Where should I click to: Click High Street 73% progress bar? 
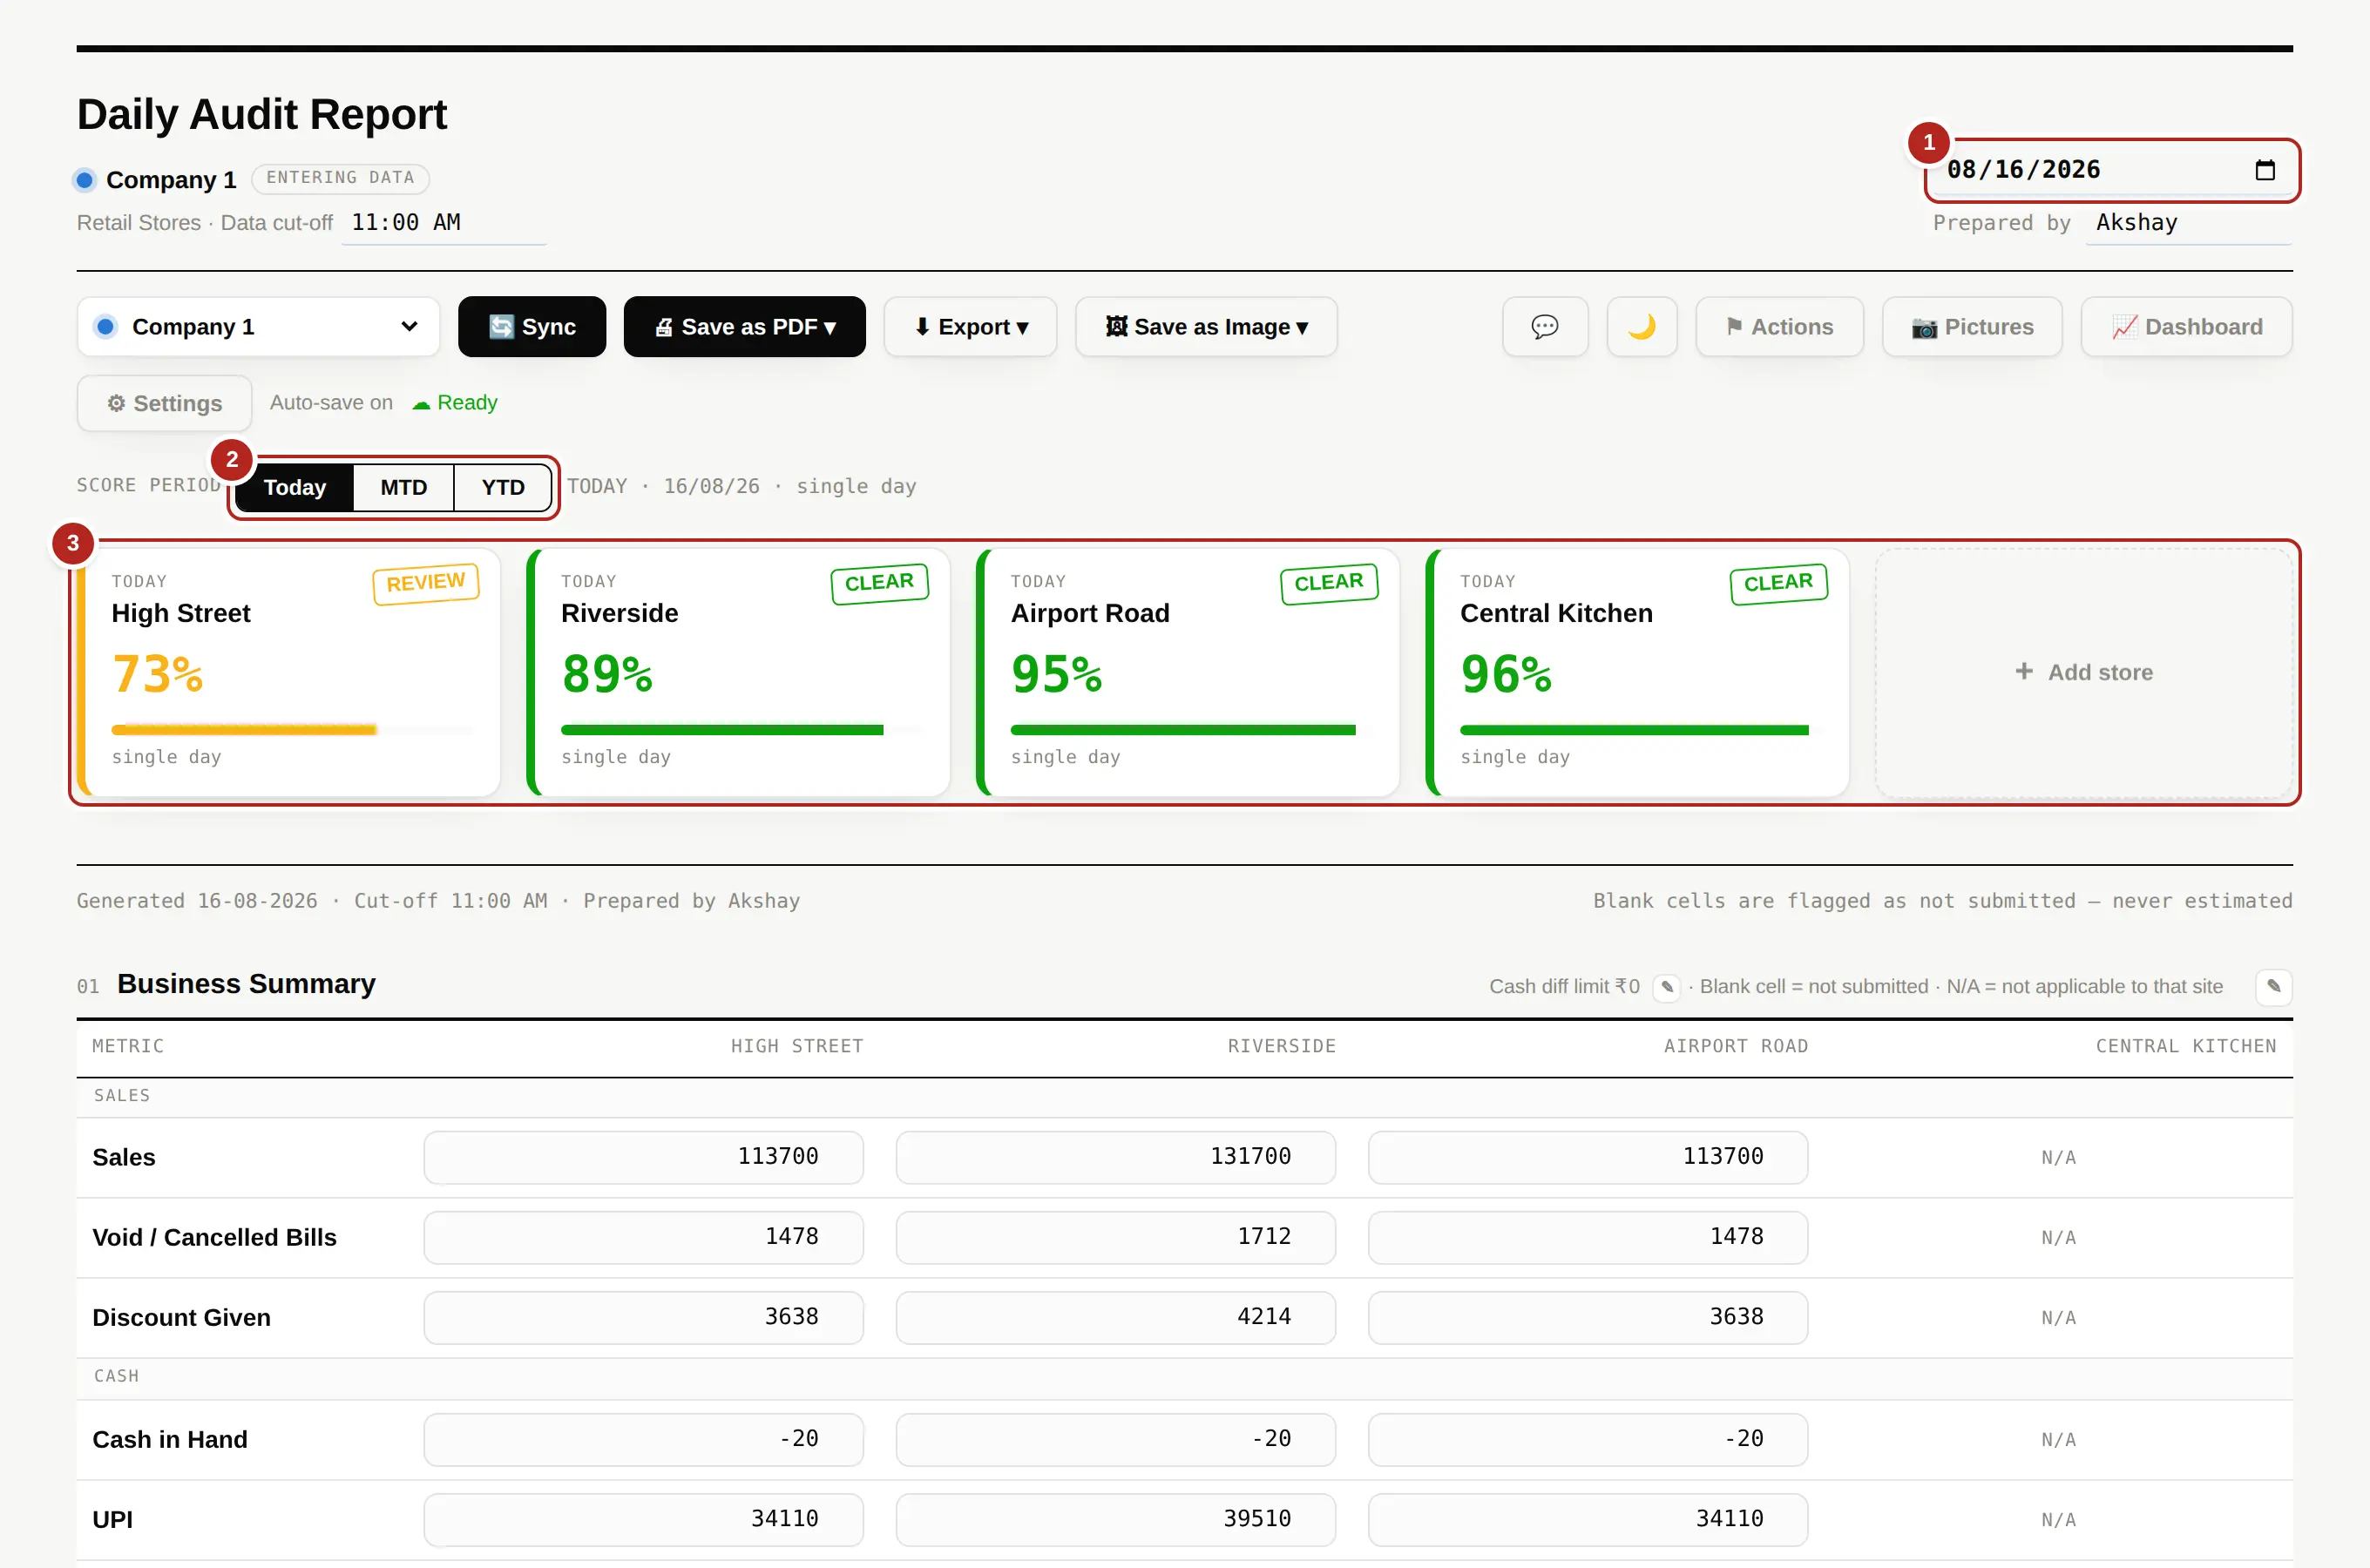pyautogui.click(x=292, y=730)
